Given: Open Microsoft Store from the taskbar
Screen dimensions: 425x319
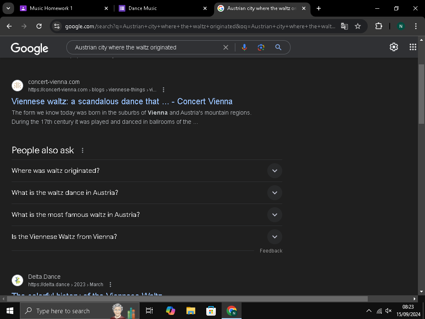Looking at the screenshot, I should [x=211, y=311].
